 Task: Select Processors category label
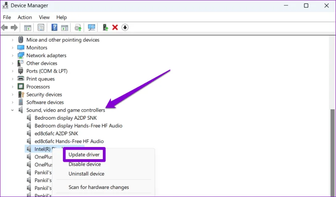click(x=38, y=87)
